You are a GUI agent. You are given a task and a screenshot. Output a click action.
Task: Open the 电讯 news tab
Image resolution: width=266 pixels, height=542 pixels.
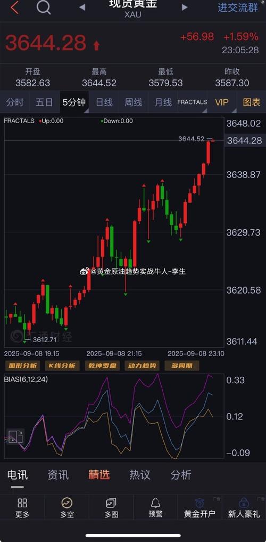tap(17, 475)
